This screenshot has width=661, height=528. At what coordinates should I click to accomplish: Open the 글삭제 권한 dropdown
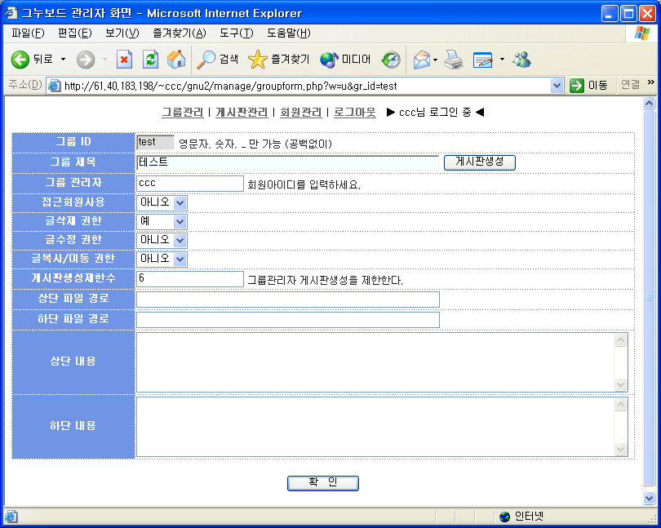(x=180, y=221)
